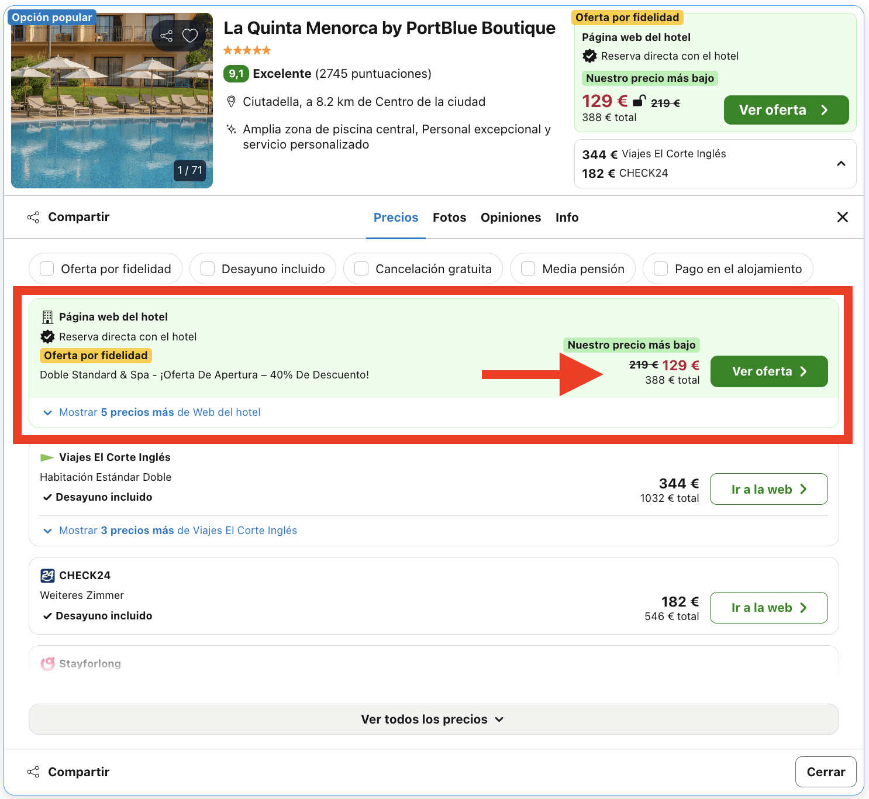Enable the Desayuno incluido filter
Viewport: 869px width, 799px height.
[207, 268]
